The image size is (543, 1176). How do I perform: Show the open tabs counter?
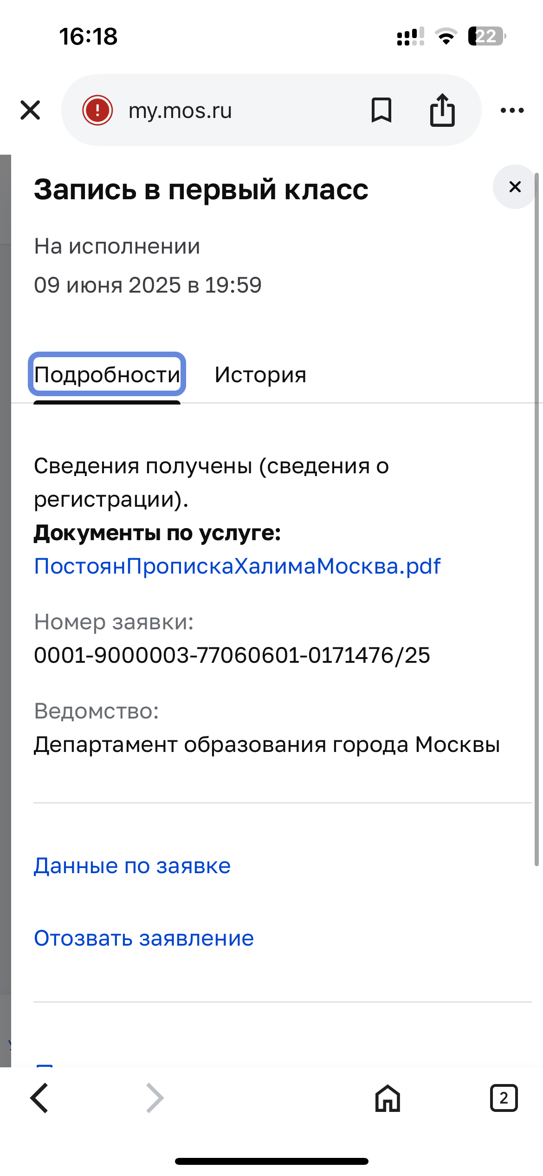coord(504,1098)
